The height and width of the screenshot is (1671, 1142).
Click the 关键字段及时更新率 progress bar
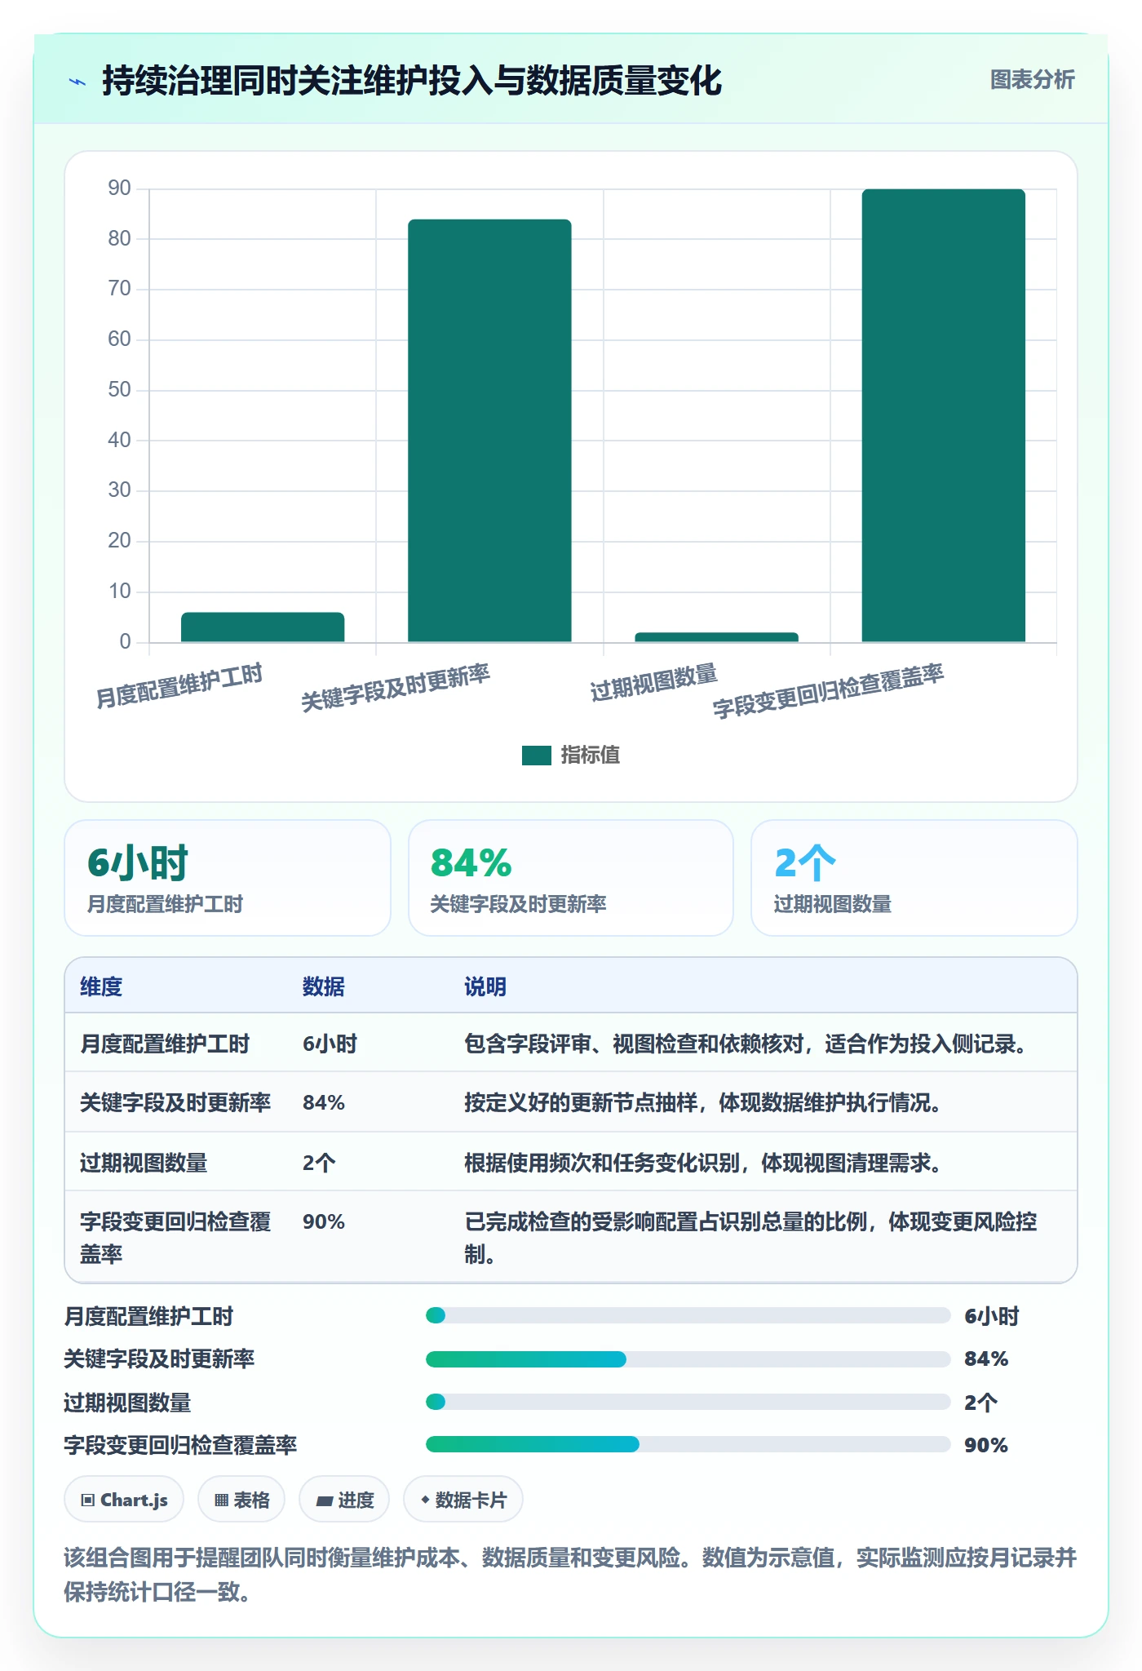pyautogui.click(x=688, y=1359)
